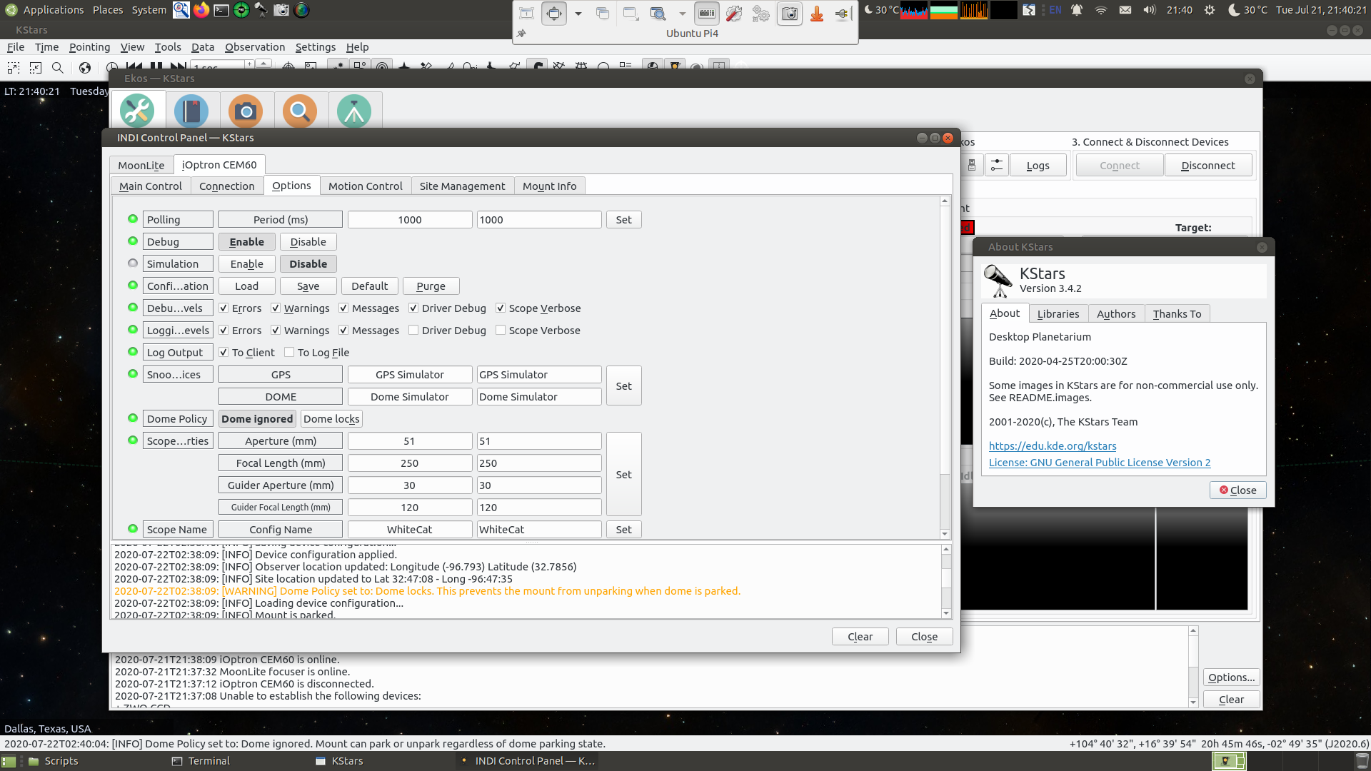Open the Mount Info tab
The width and height of the screenshot is (1371, 771).
point(549,186)
